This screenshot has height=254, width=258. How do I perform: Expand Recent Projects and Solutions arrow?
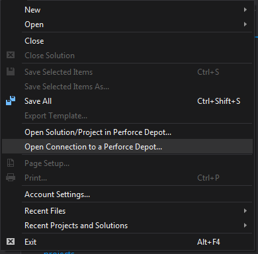[x=245, y=226]
